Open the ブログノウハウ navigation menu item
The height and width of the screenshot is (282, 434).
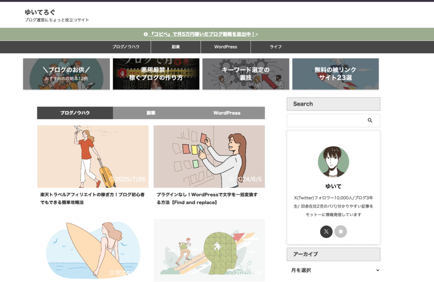[x=126, y=47]
